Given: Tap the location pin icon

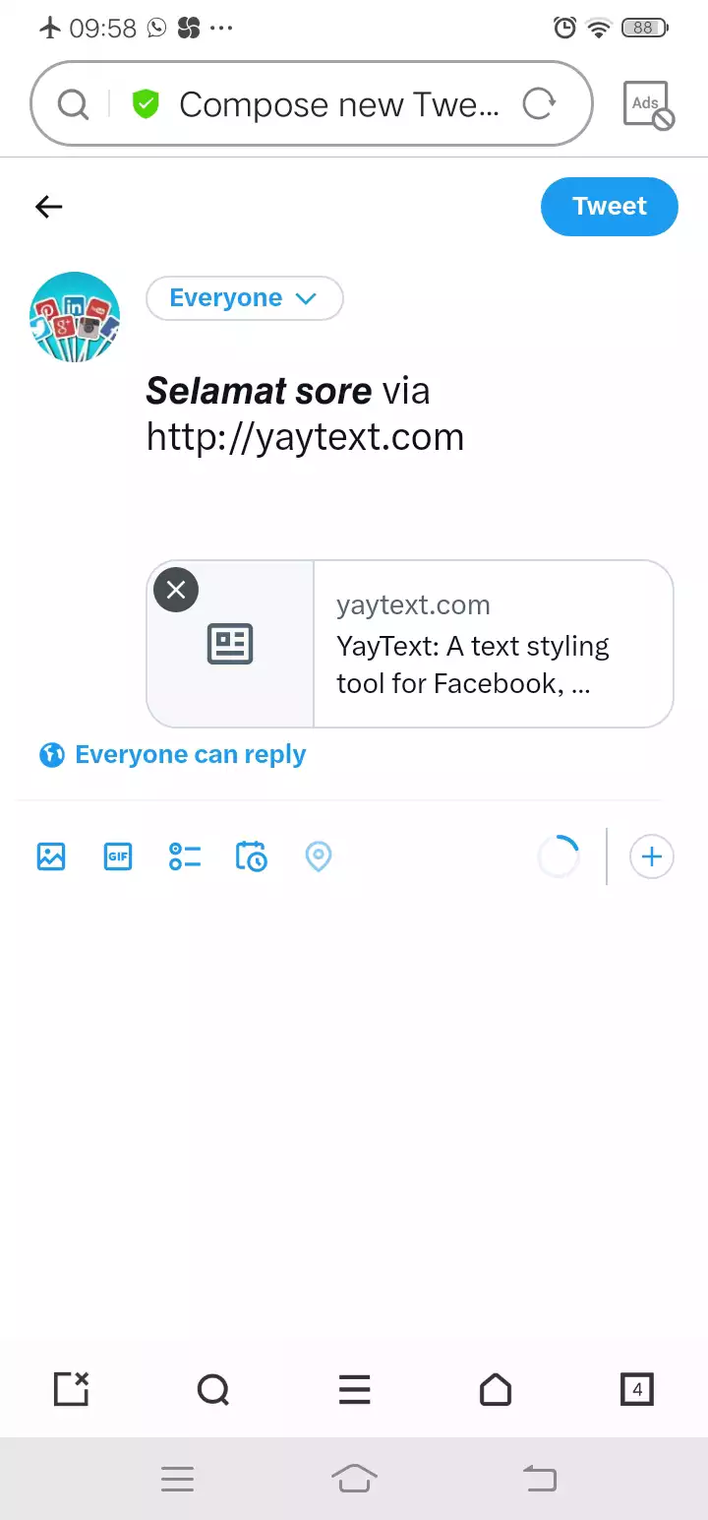Looking at the screenshot, I should click(x=318, y=856).
